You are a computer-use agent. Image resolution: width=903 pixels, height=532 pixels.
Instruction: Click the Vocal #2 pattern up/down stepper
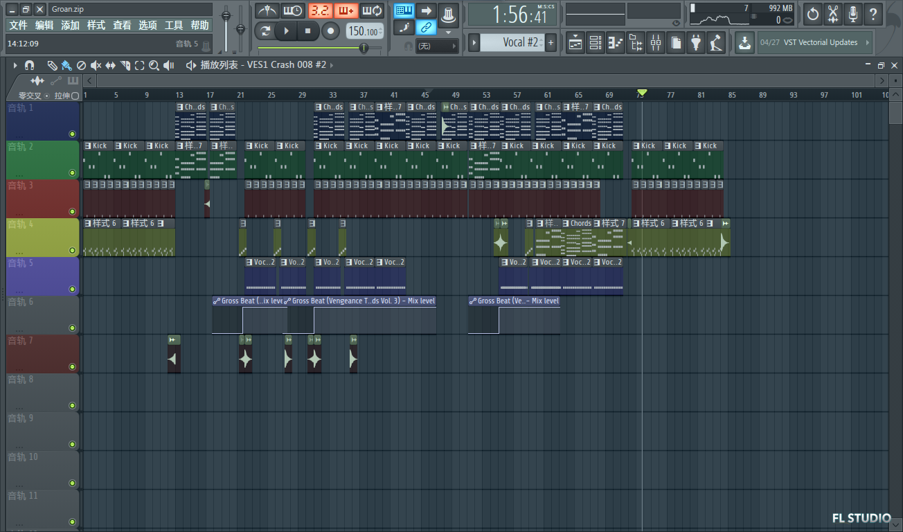pyautogui.click(x=540, y=42)
